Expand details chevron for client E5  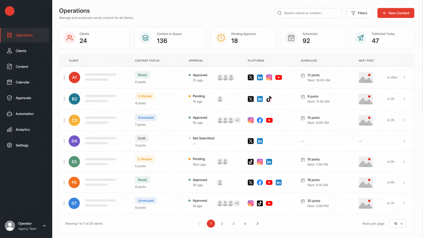404,162
